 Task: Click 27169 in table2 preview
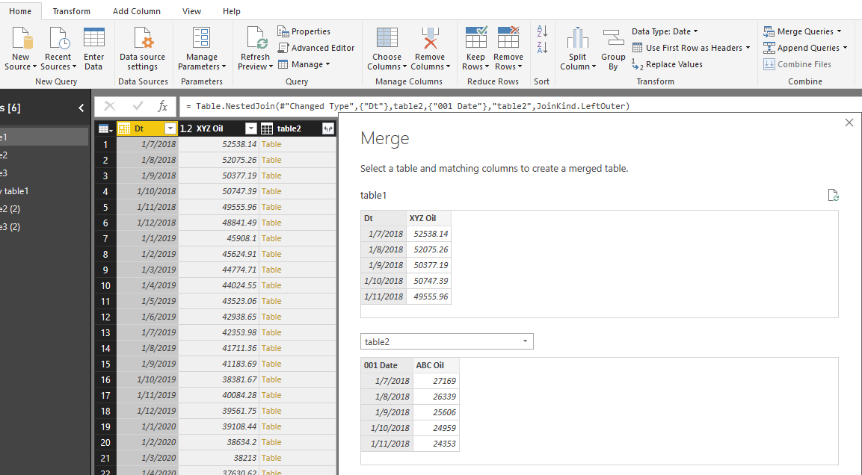click(436, 381)
